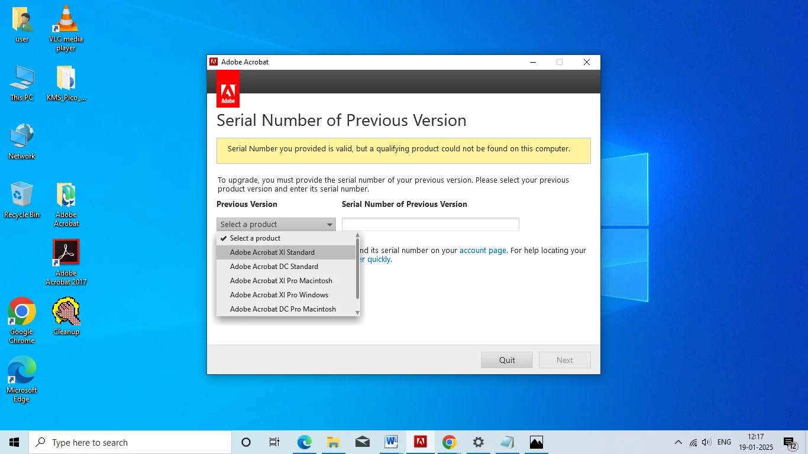Click the ENG language indicator
The image size is (808, 454).
pyautogui.click(x=724, y=442)
